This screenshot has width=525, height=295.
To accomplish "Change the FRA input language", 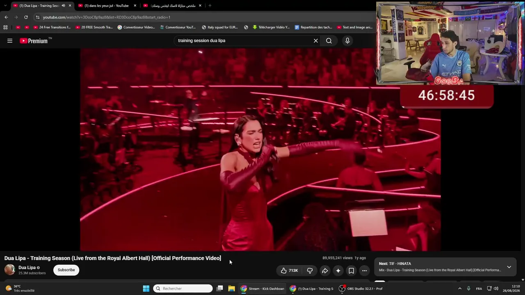I will pyautogui.click(x=479, y=288).
